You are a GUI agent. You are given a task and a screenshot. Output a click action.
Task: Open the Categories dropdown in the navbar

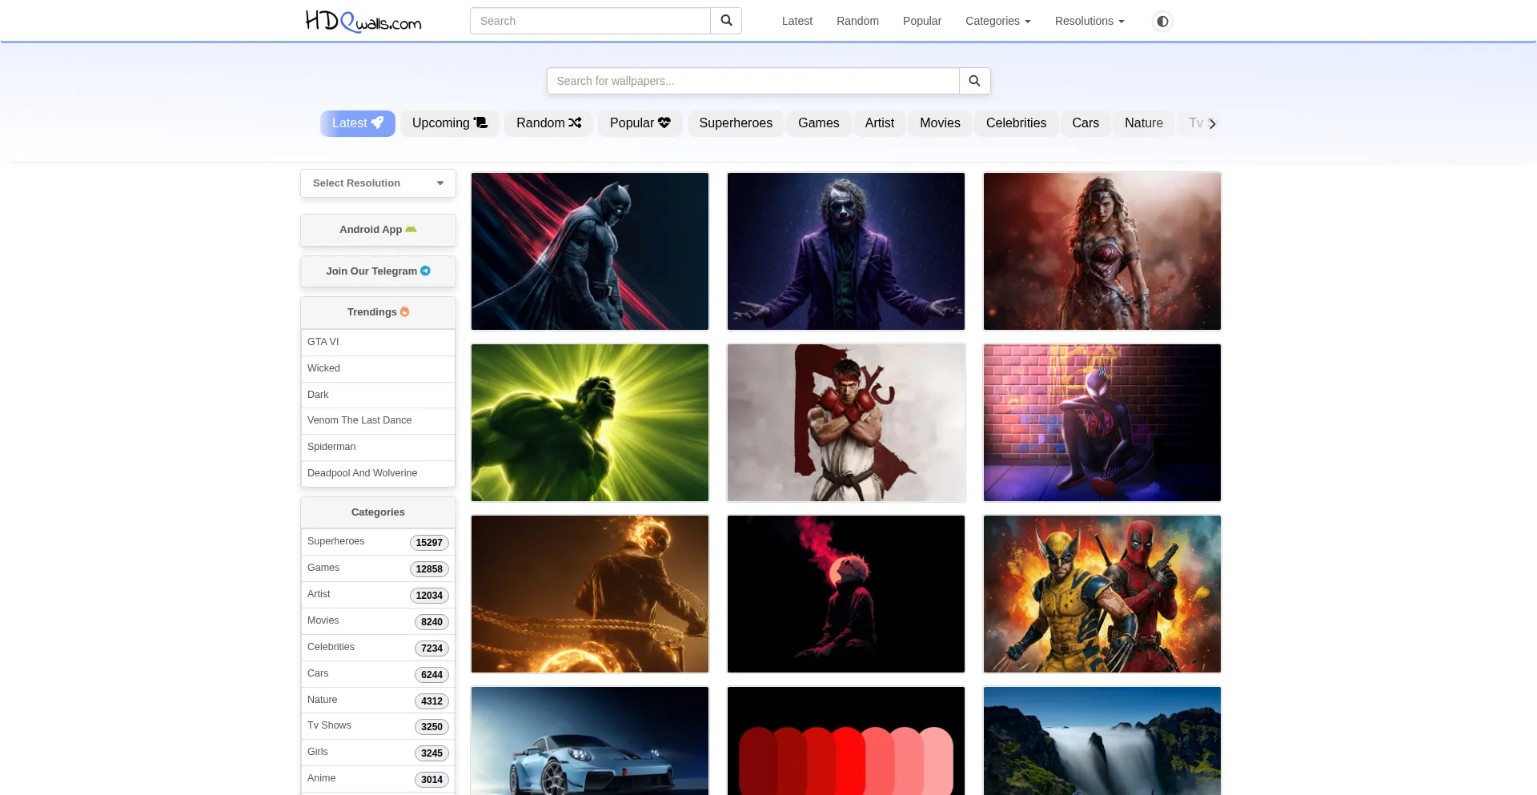click(x=997, y=21)
